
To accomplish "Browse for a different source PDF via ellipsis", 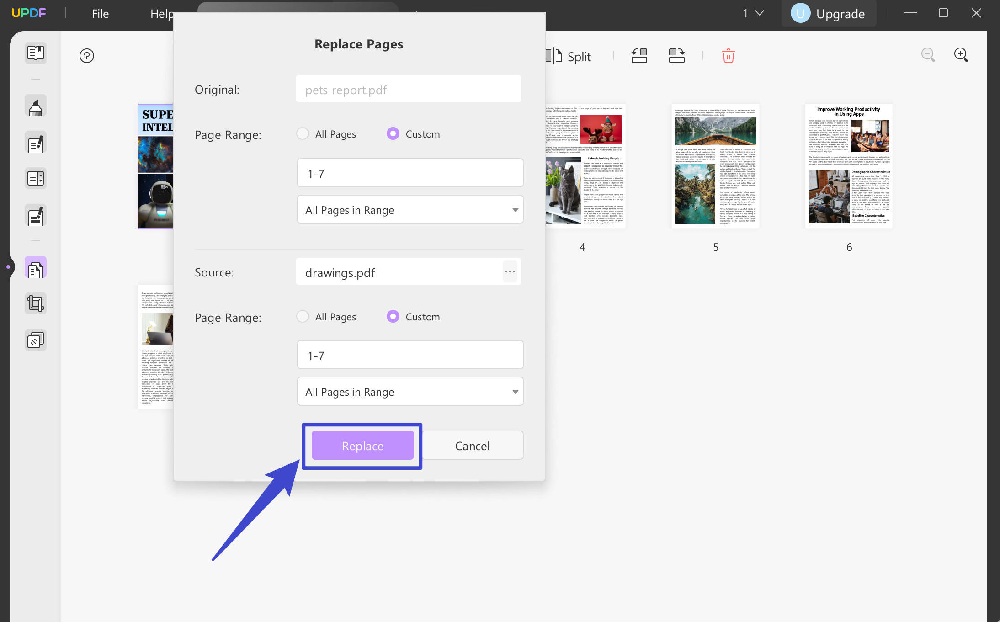I will click(509, 271).
